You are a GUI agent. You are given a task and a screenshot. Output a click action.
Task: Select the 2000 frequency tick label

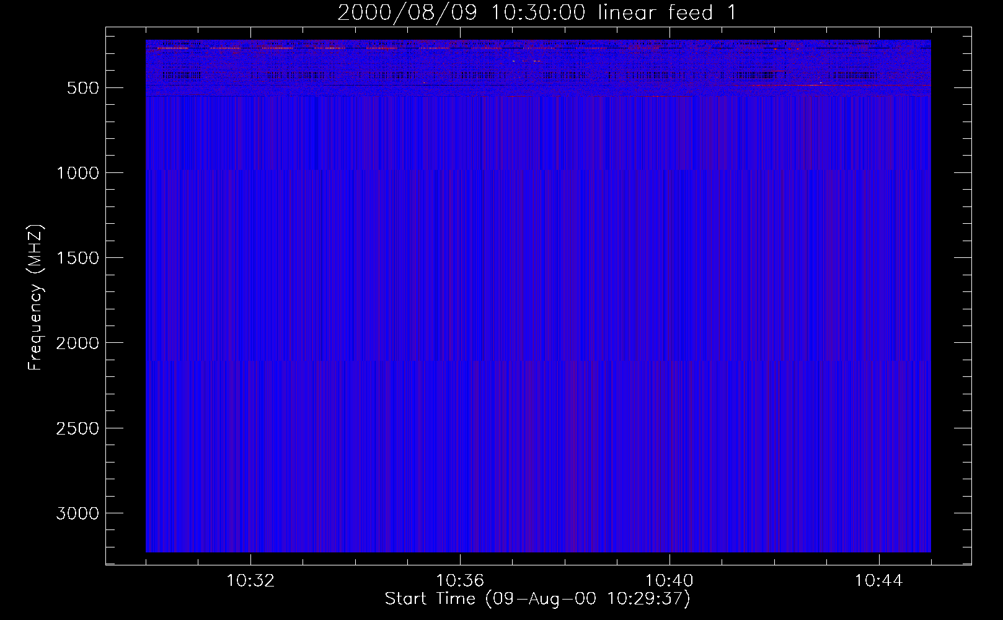click(77, 343)
